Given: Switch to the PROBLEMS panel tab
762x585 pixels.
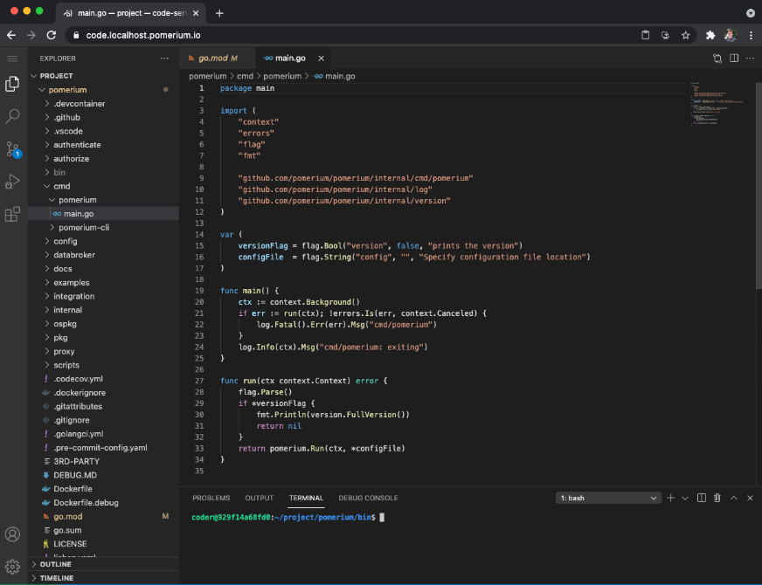Looking at the screenshot, I should coord(211,498).
